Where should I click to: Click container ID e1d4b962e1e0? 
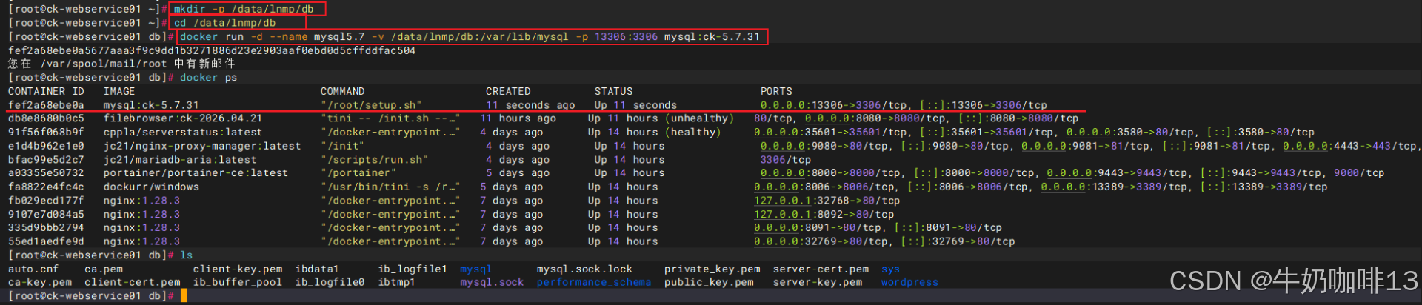46,146
